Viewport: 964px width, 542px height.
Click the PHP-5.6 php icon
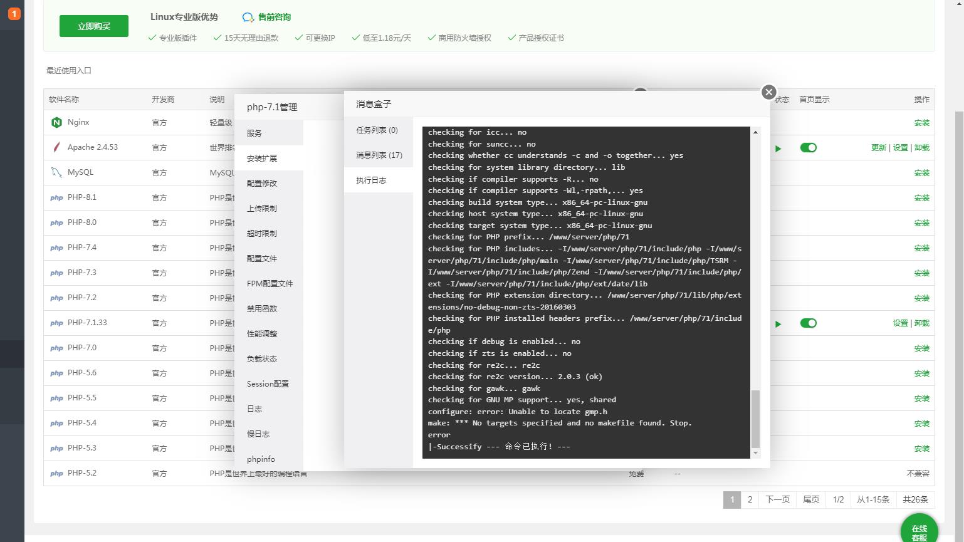pos(56,373)
